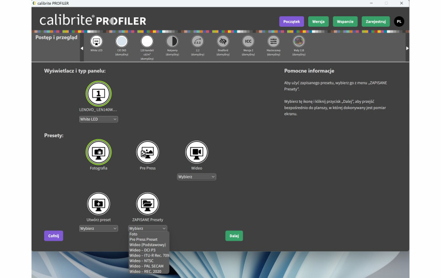Click the Cofnij back button
The image size is (441, 278).
tap(54, 236)
